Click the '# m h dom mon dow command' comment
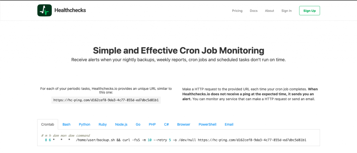Viewport: 357px width, 153px height. (x=66, y=136)
